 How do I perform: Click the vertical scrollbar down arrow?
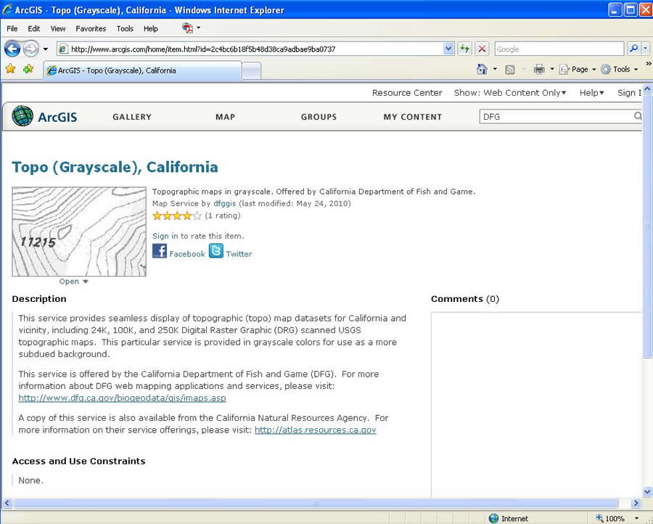point(647,492)
